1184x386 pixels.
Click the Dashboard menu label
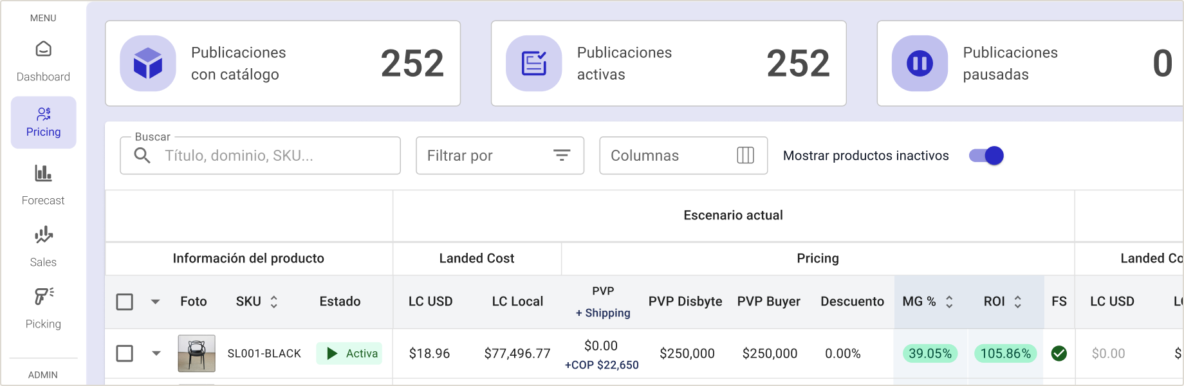[43, 77]
